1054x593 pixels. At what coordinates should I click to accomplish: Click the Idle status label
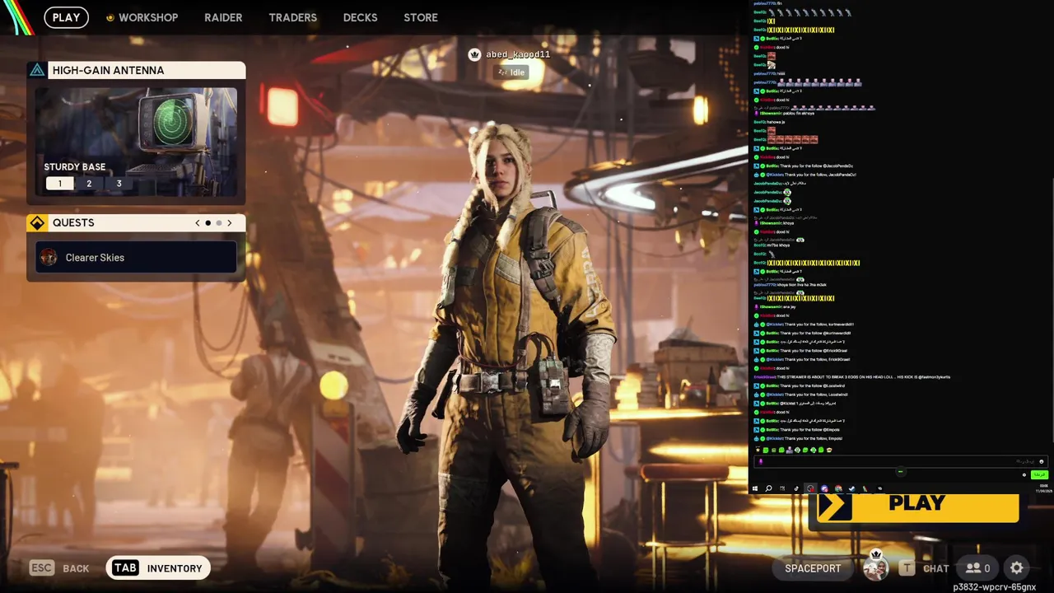click(511, 72)
